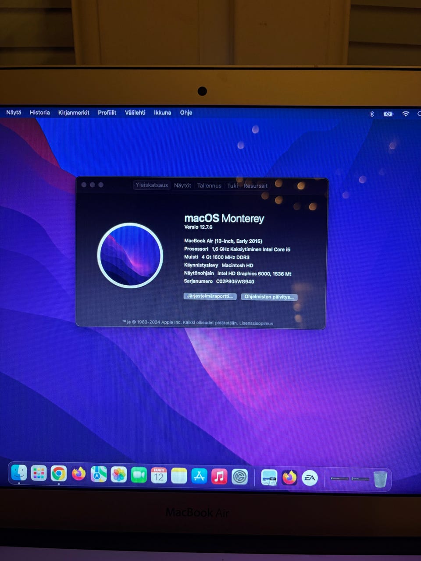Switch to the Resurssit tab
This screenshot has width=421, height=561.
pos(255,186)
